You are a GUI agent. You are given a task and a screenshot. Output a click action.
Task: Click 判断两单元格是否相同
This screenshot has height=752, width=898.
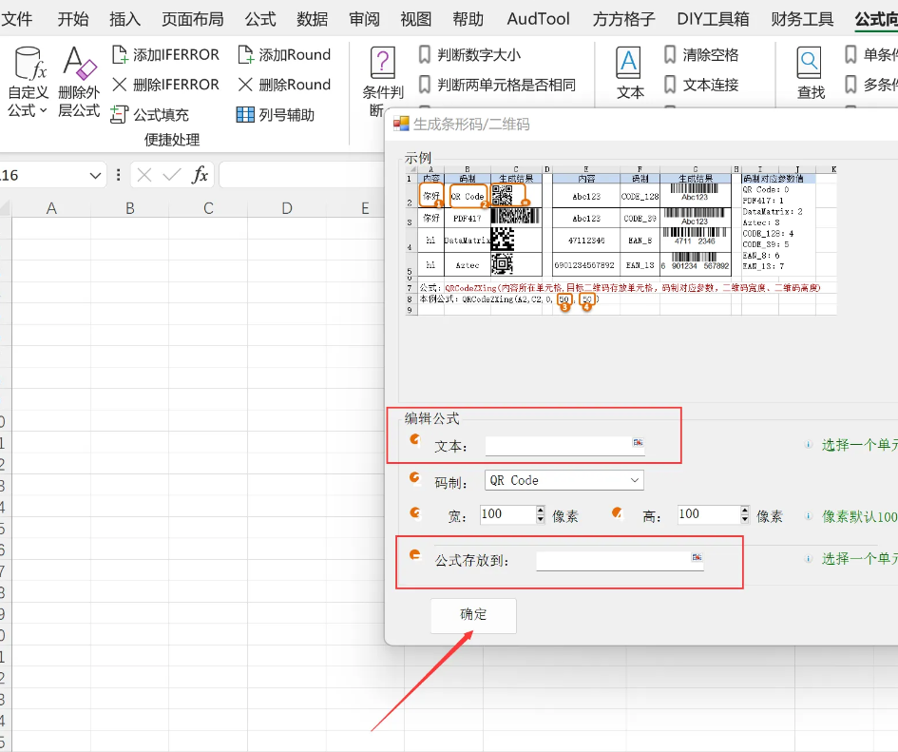pos(497,85)
